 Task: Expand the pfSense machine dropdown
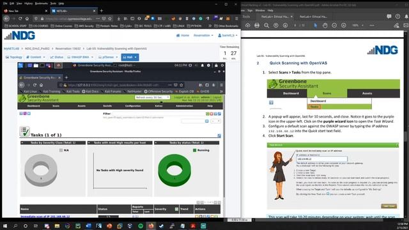[x=108, y=57]
